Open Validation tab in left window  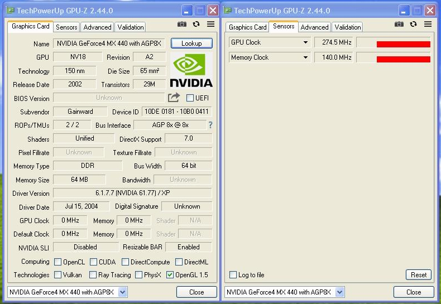(131, 27)
